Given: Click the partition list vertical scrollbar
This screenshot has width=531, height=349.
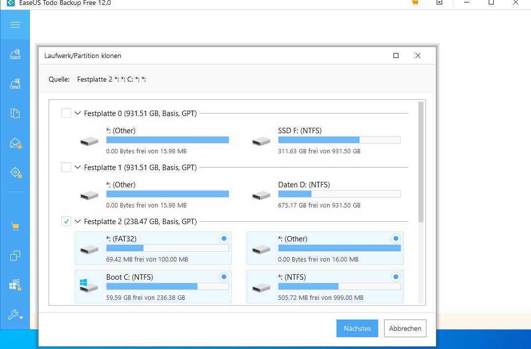Looking at the screenshot, I should pyautogui.click(x=420, y=162).
